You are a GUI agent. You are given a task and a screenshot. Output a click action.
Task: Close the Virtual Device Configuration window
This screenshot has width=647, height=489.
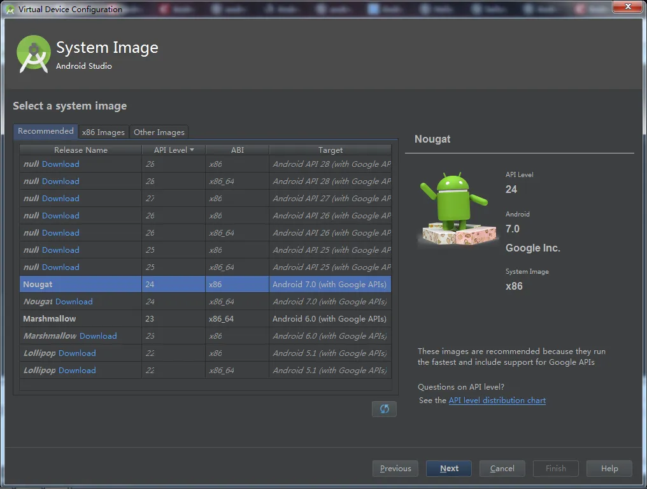(x=628, y=7)
